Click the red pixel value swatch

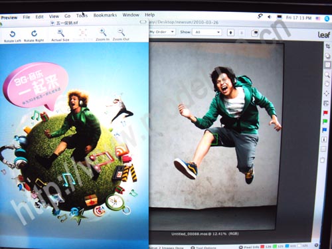click(262, 246)
